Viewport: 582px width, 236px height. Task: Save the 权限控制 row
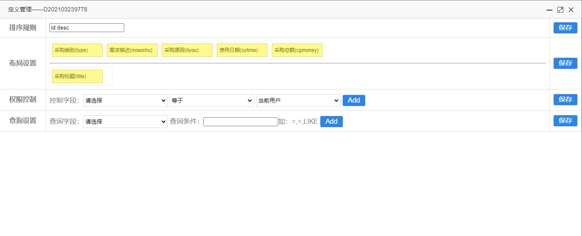point(566,100)
